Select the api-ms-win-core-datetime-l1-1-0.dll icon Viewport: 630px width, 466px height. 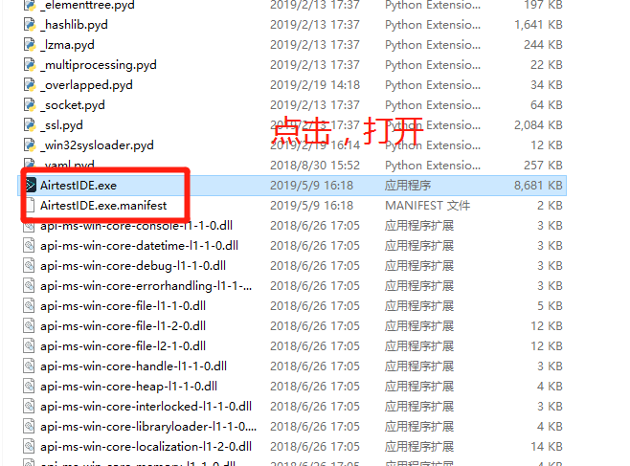[29, 246]
